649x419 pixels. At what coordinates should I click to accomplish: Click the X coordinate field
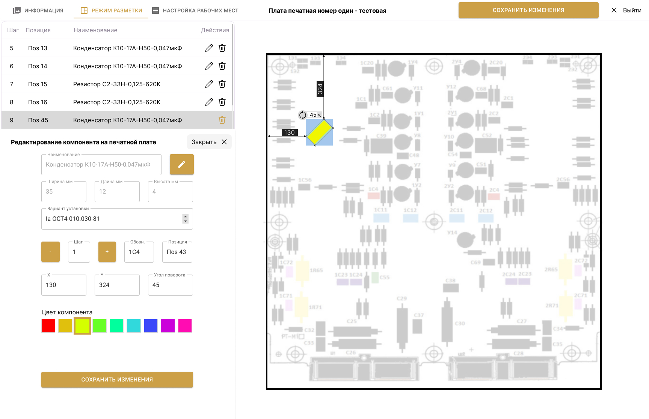pos(64,285)
